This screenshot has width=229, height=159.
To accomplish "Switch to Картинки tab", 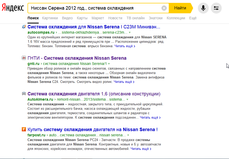I will click(x=50, y=18).
